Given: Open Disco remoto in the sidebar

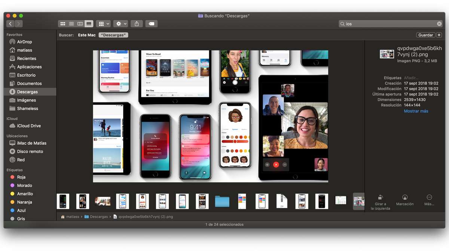Looking at the screenshot, I should click(30, 152).
